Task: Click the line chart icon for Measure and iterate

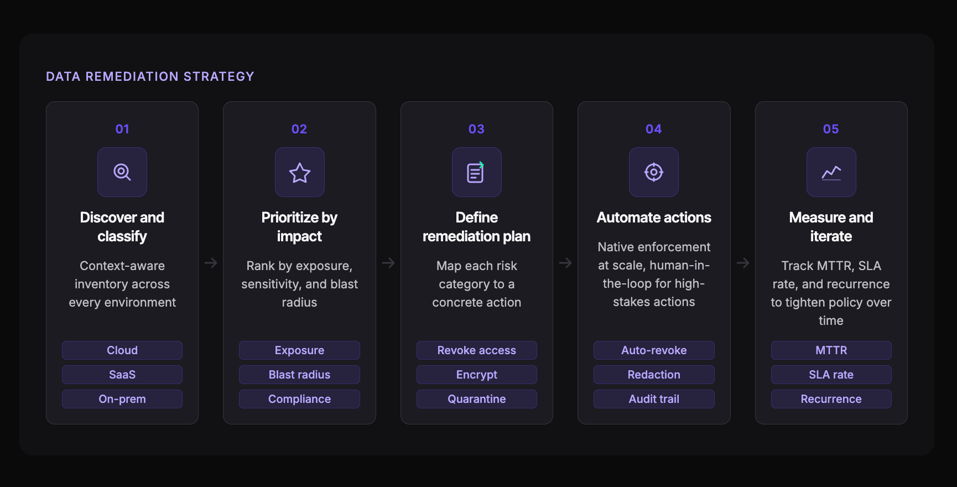Action: coord(831,172)
